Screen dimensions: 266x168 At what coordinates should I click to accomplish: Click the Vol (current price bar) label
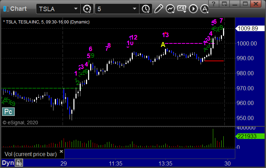[x=30, y=154]
